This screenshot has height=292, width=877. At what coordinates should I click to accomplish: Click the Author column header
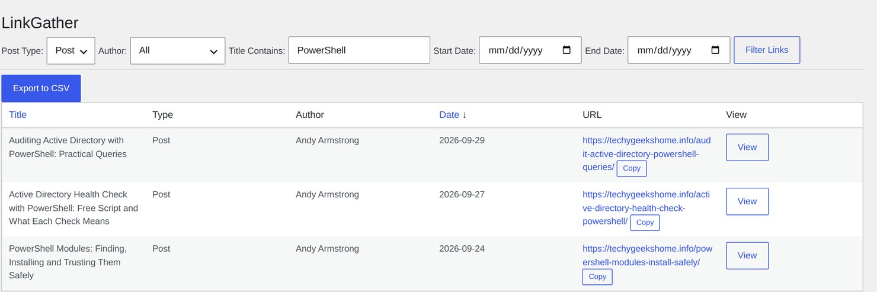tap(310, 115)
